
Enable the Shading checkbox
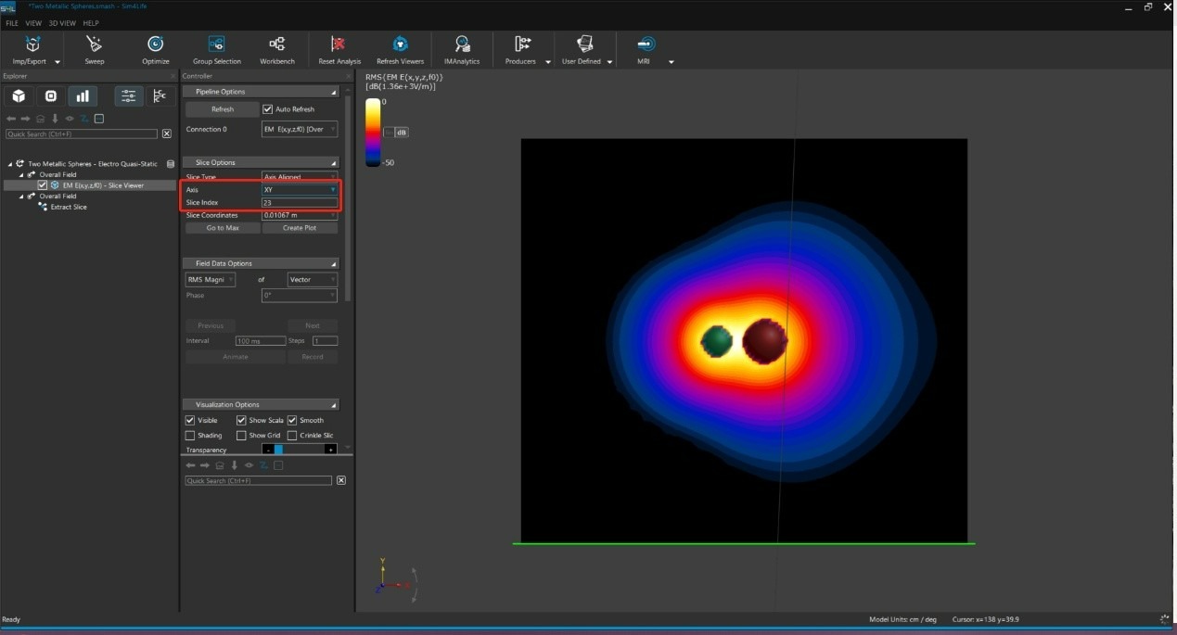coord(190,436)
